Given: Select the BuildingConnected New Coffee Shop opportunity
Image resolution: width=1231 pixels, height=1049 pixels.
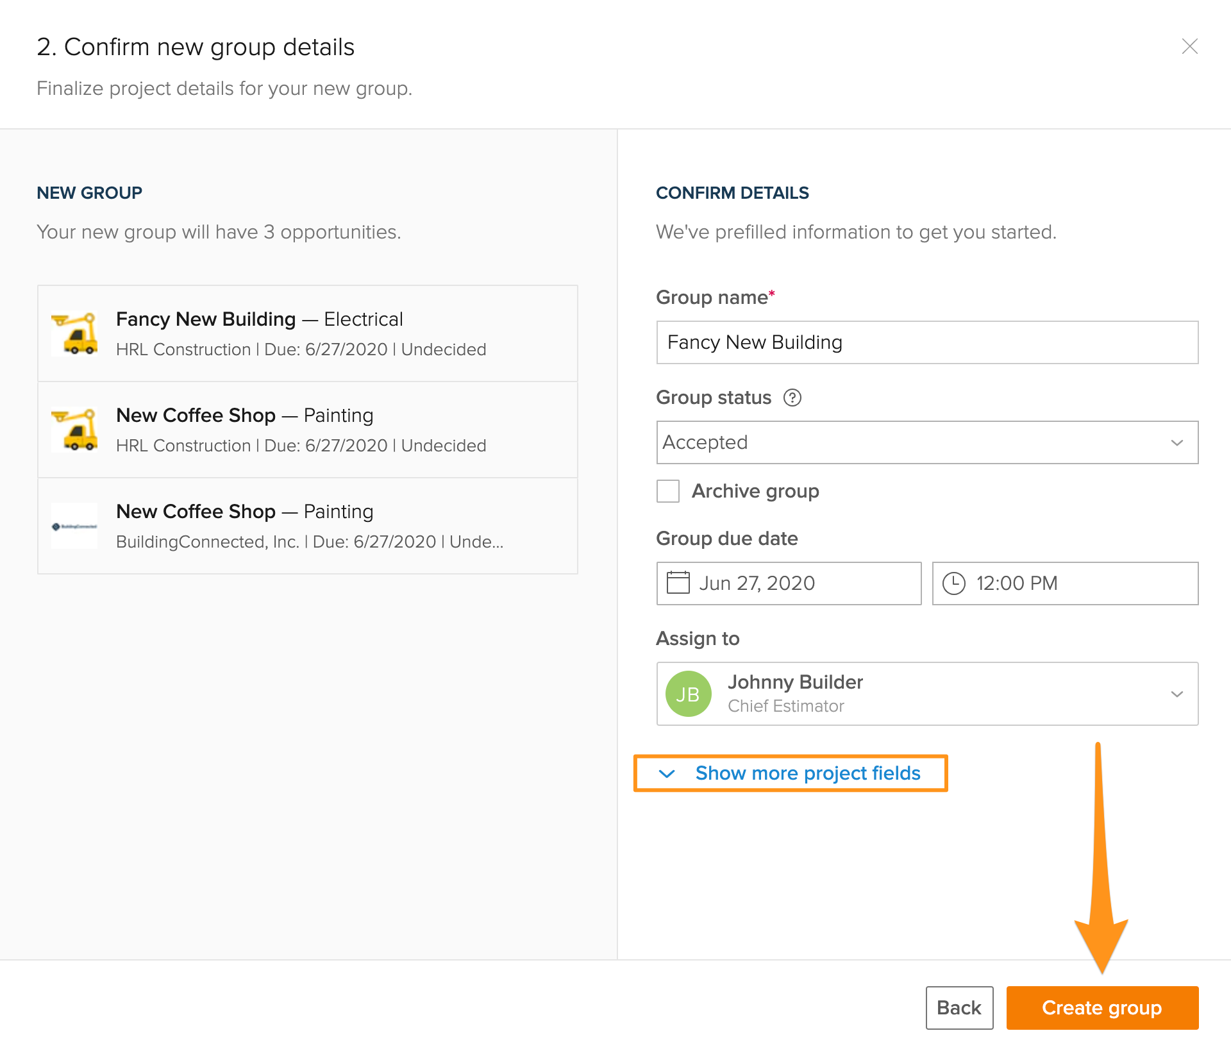Looking at the screenshot, I should coord(308,526).
